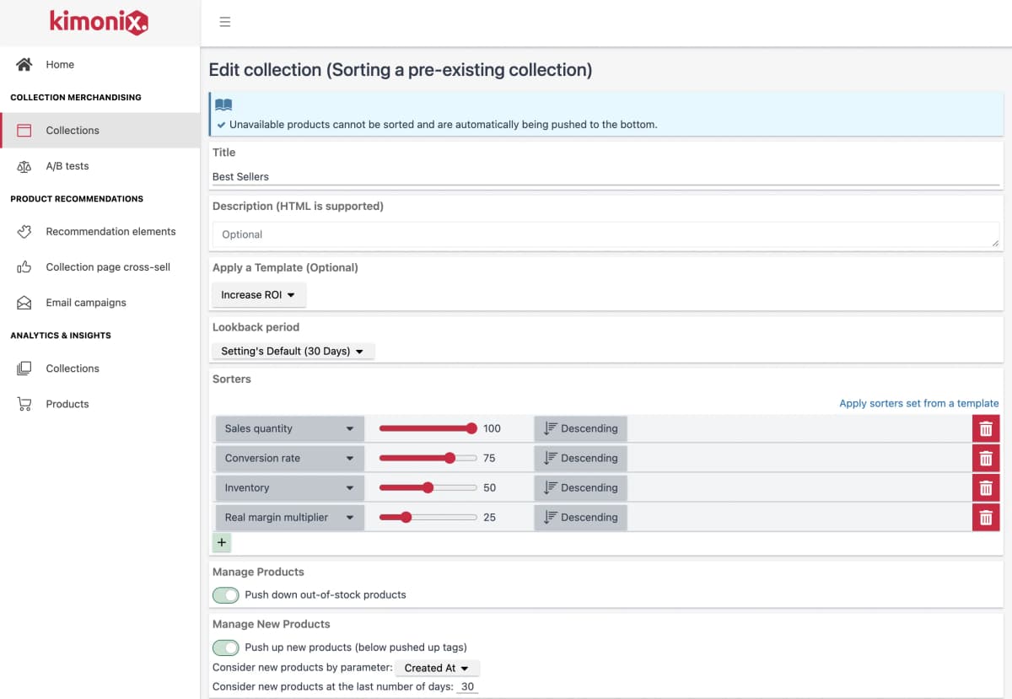The width and height of the screenshot is (1012, 699).
Task: Open the Created At parameter dropdown
Action: point(436,668)
